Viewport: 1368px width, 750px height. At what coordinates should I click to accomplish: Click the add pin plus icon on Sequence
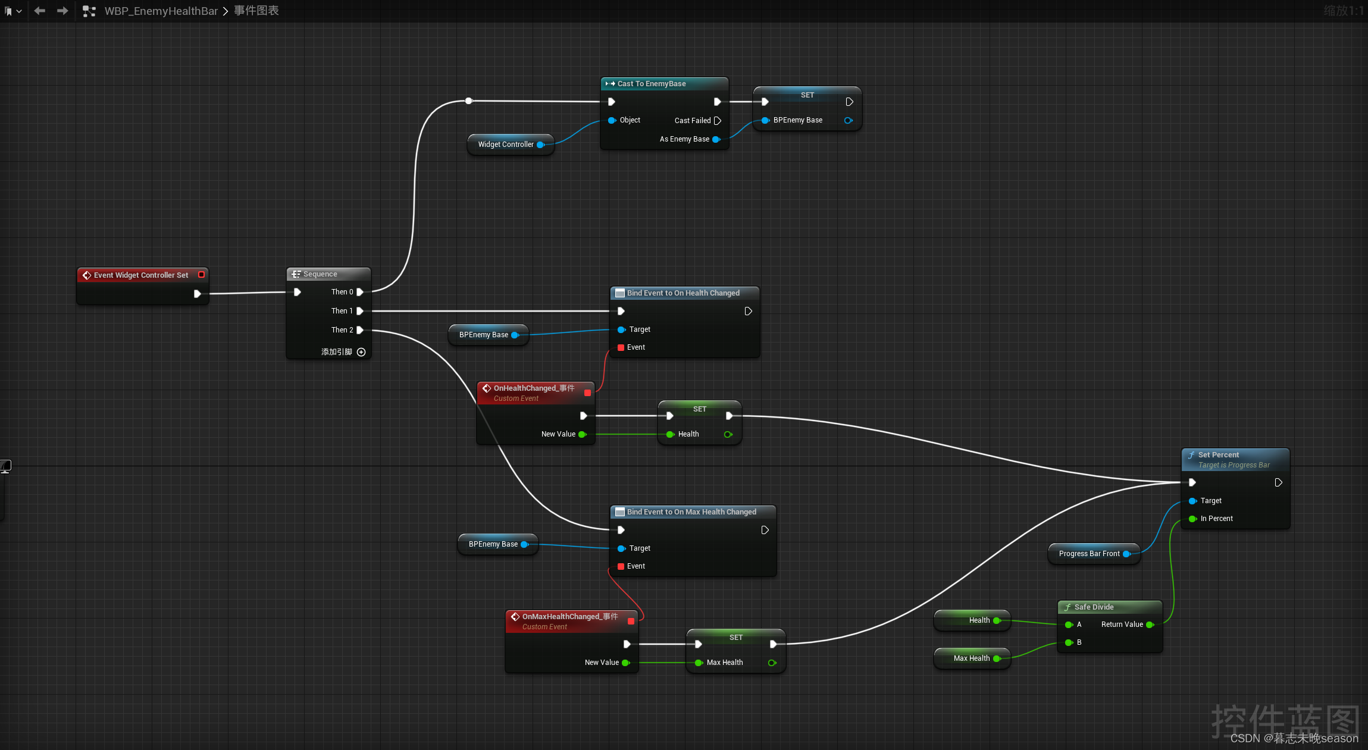tap(361, 352)
